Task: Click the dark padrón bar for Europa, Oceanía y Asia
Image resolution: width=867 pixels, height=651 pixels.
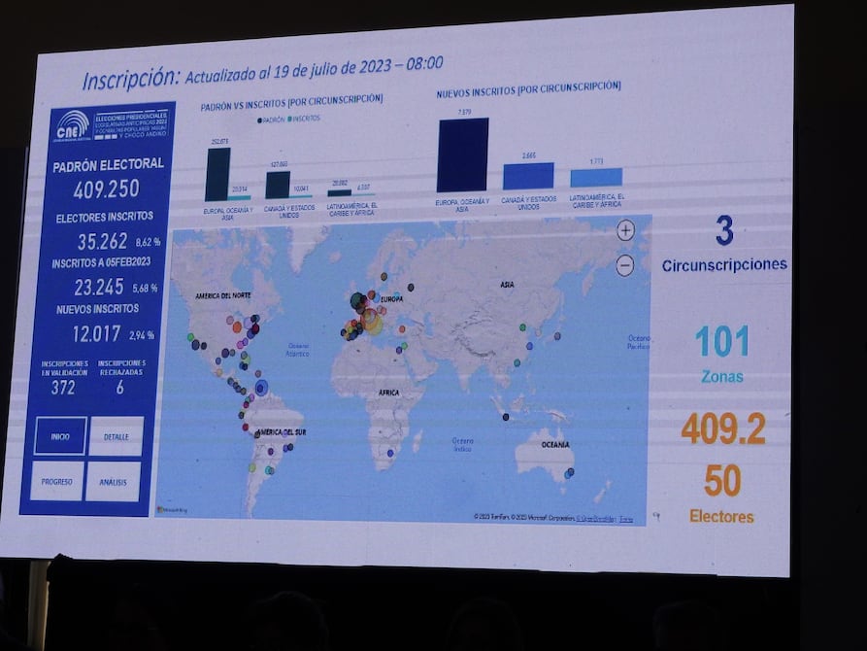Action: (217, 175)
